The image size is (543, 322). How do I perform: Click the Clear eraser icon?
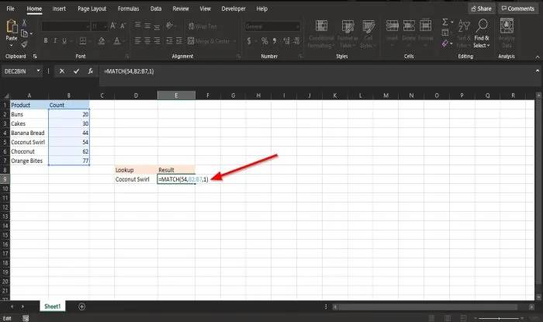click(445, 43)
